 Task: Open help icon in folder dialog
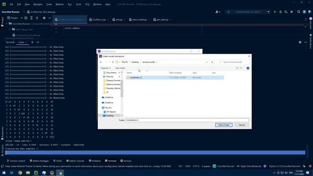[x=248, y=68]
